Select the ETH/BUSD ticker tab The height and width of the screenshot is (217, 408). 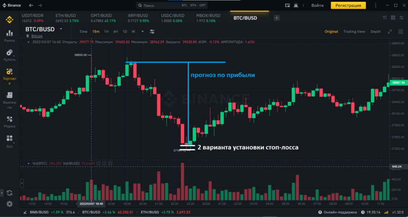click(65, 18)
